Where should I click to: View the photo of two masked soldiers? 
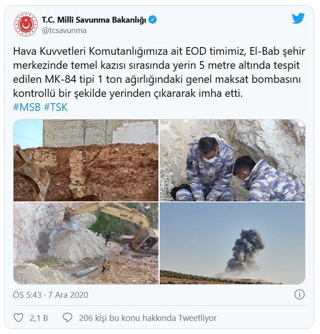click(232, 160)
